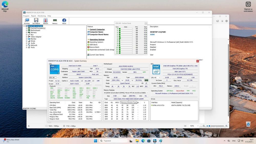Collapse the DESKTOP-21Q76BC root node

pyautogui.click(x=24, y=26)
